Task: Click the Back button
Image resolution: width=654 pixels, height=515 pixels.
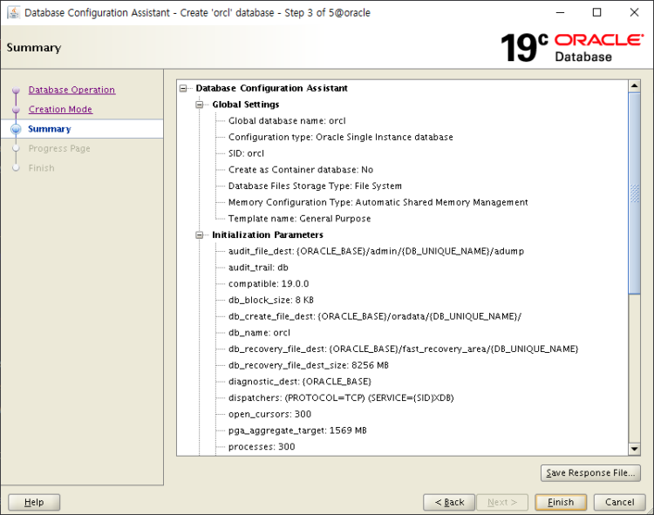Action: (x=449, y=502)
